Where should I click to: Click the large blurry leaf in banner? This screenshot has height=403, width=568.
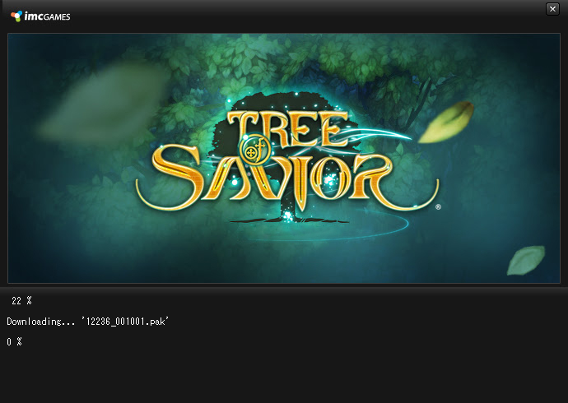103,105
